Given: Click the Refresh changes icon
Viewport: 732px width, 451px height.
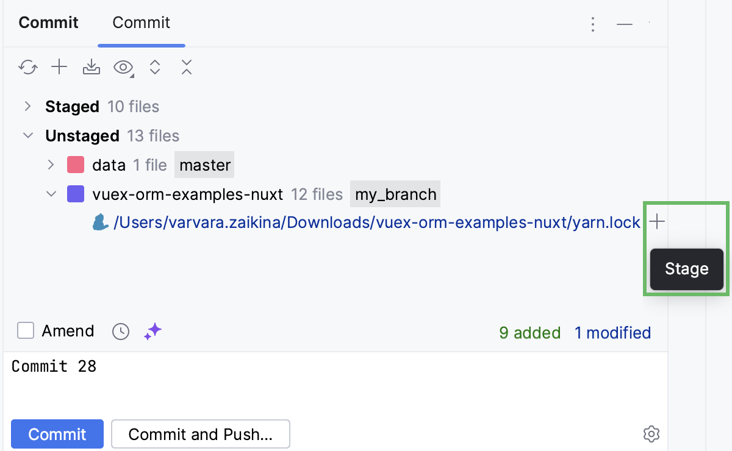Looking at the screenshot, I should coord(27,67).
